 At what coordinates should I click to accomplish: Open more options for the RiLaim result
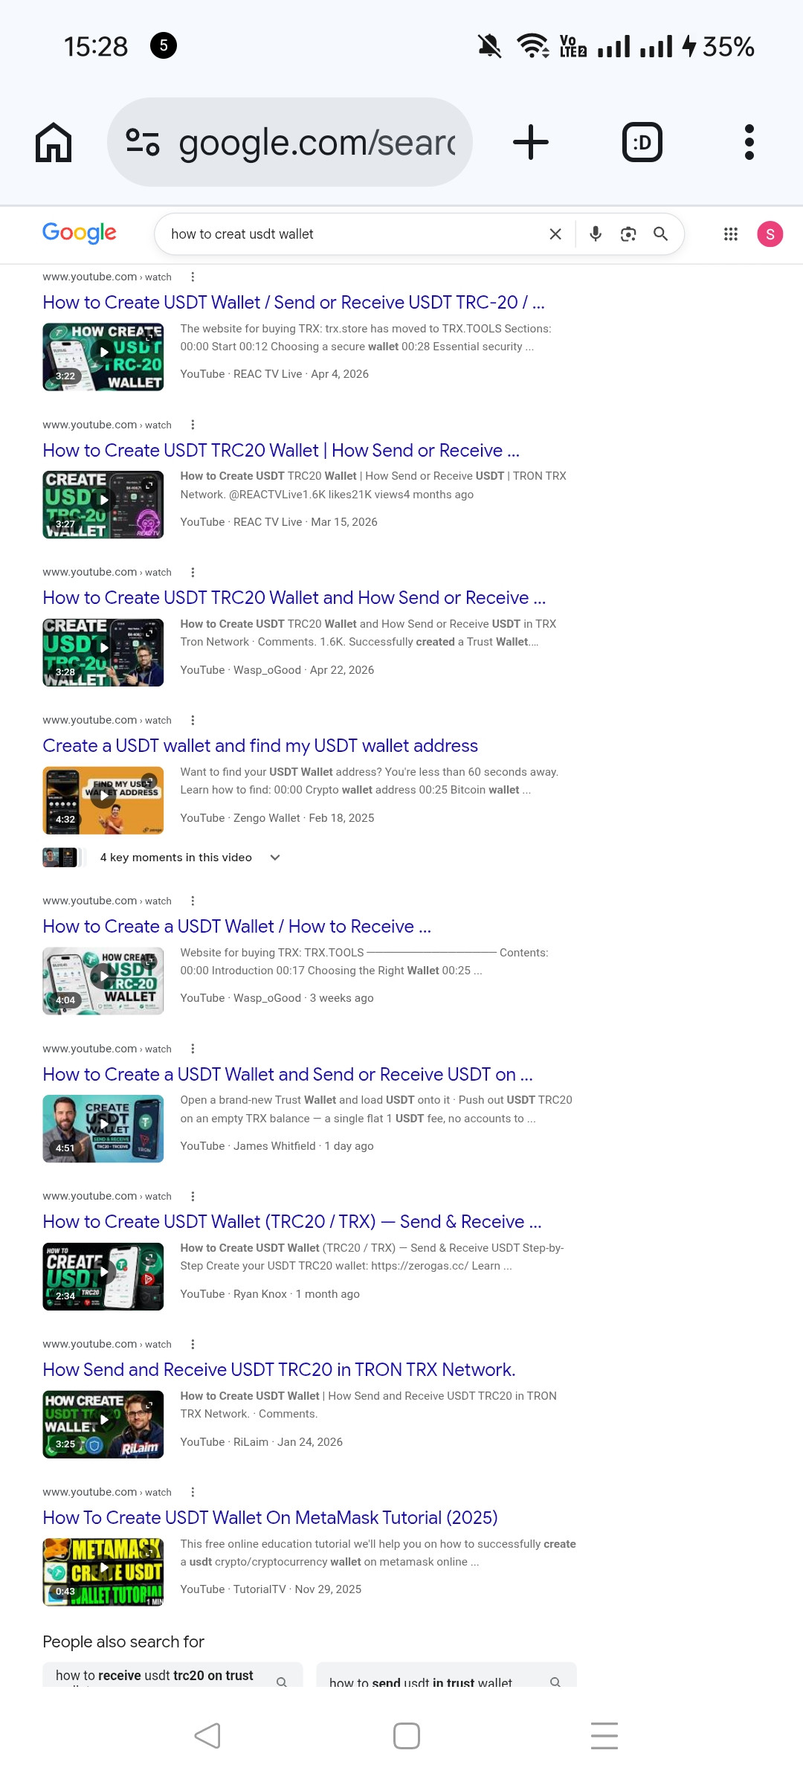pyautogui.click(x=193, y=1344)
